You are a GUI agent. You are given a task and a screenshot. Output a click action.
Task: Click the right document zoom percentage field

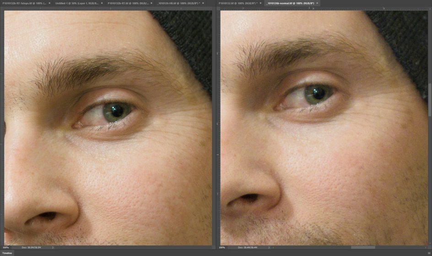[x=222, y=247]
